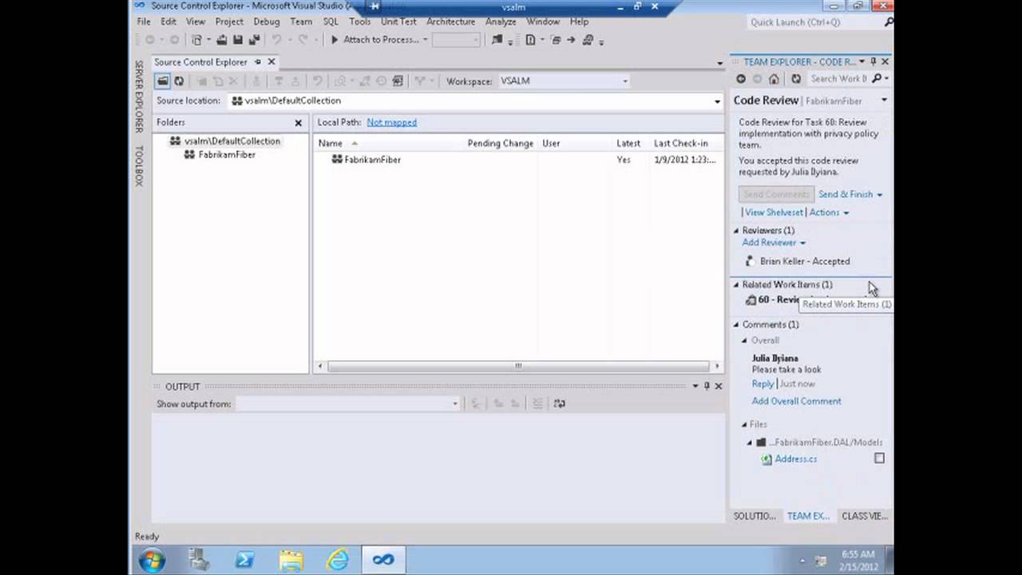The width and height of the screenshot is (1022, 575).
Task: Click the Not mapped link
Action: [x=391, y=122]
